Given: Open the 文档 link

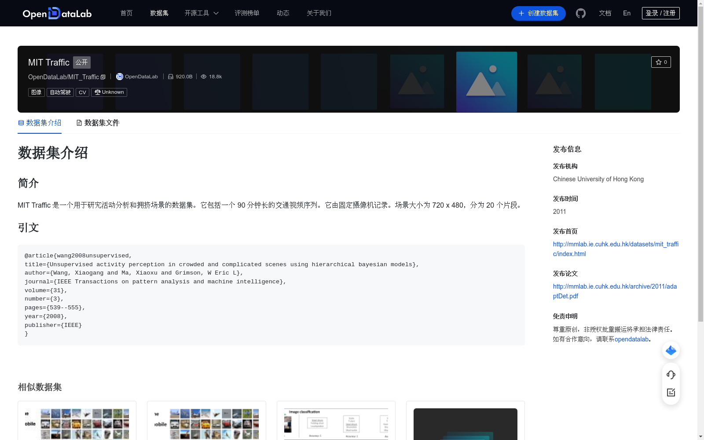Looking at the screenshot, I should click(605, 13).
